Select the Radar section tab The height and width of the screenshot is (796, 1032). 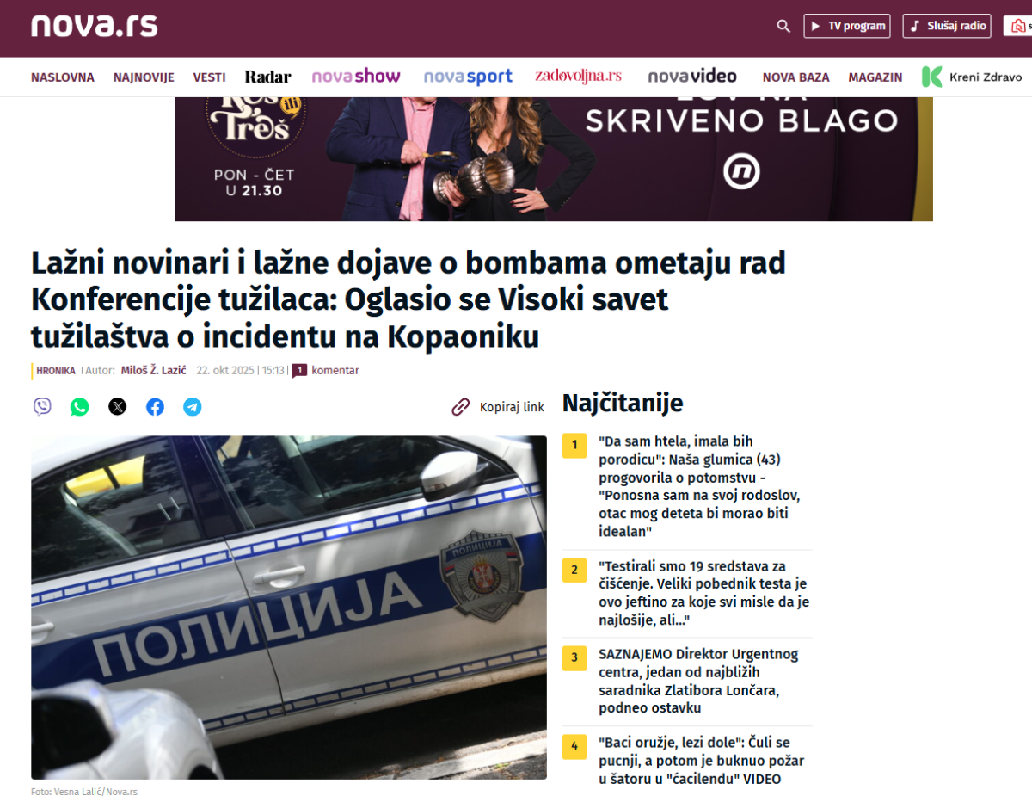[x=268, y=77]
